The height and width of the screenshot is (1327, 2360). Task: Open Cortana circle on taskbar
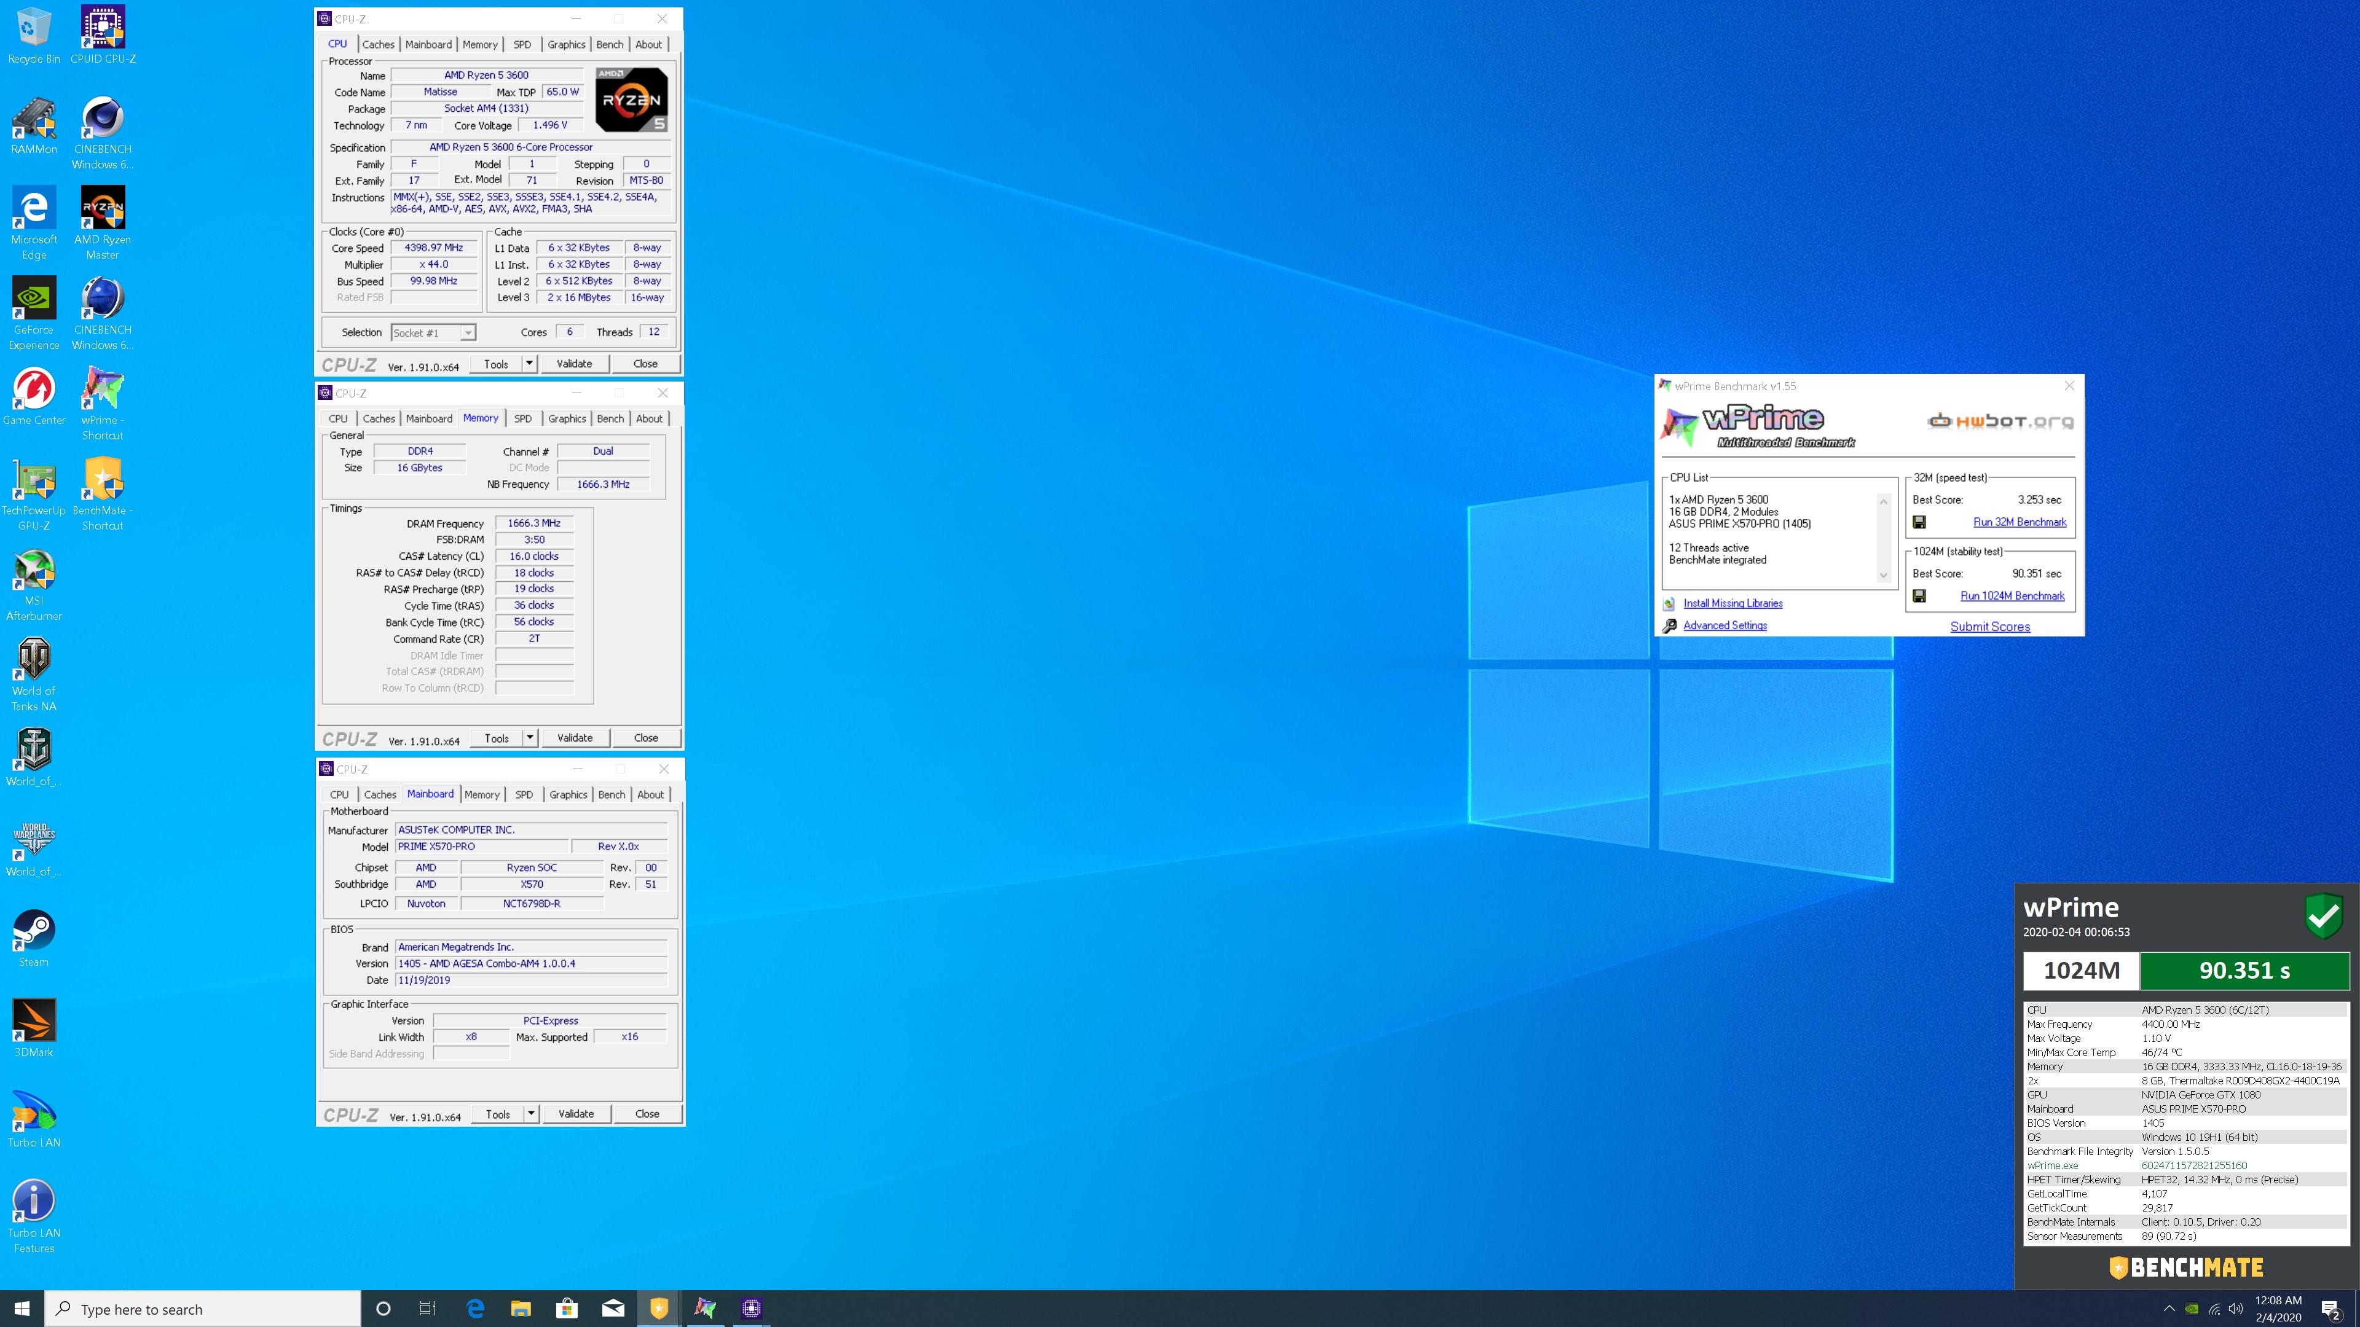click(x=384, y=1309)
